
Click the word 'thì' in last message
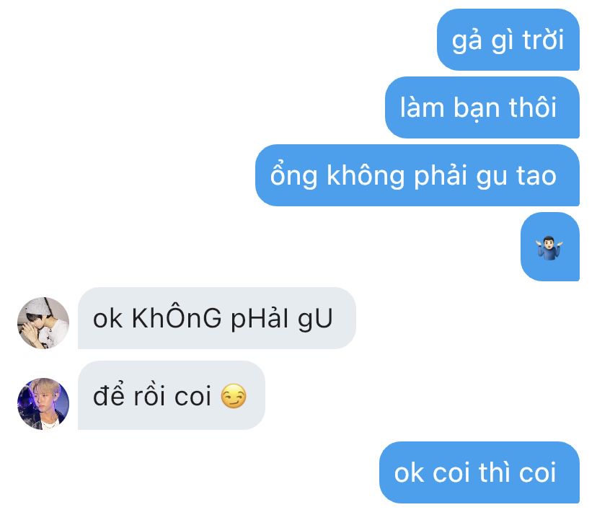pyautogui.click(x=494, y=472)
